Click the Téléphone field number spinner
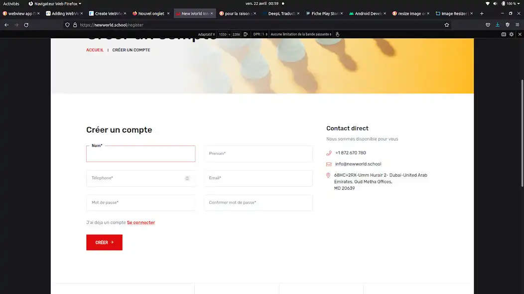The image size is (524, 294). [x=187, y=178]
